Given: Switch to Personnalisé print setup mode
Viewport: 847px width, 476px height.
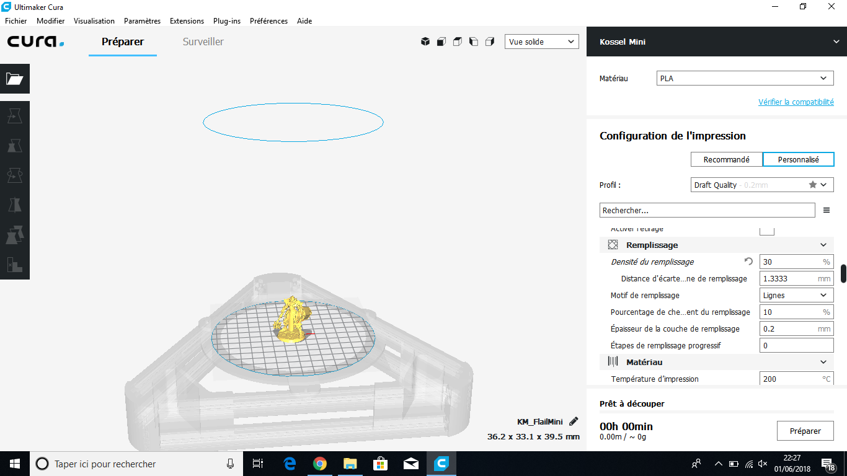Looking at the screenshot, I should [x=799, y=159].
